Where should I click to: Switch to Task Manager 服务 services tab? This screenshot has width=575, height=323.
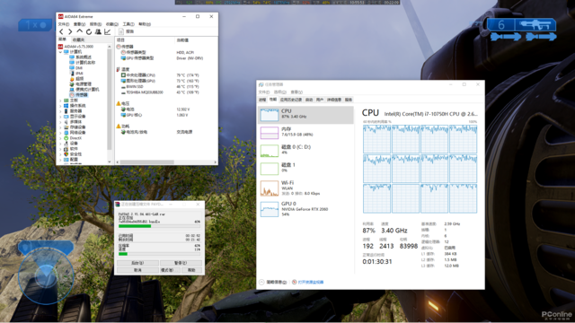[349, 100]
